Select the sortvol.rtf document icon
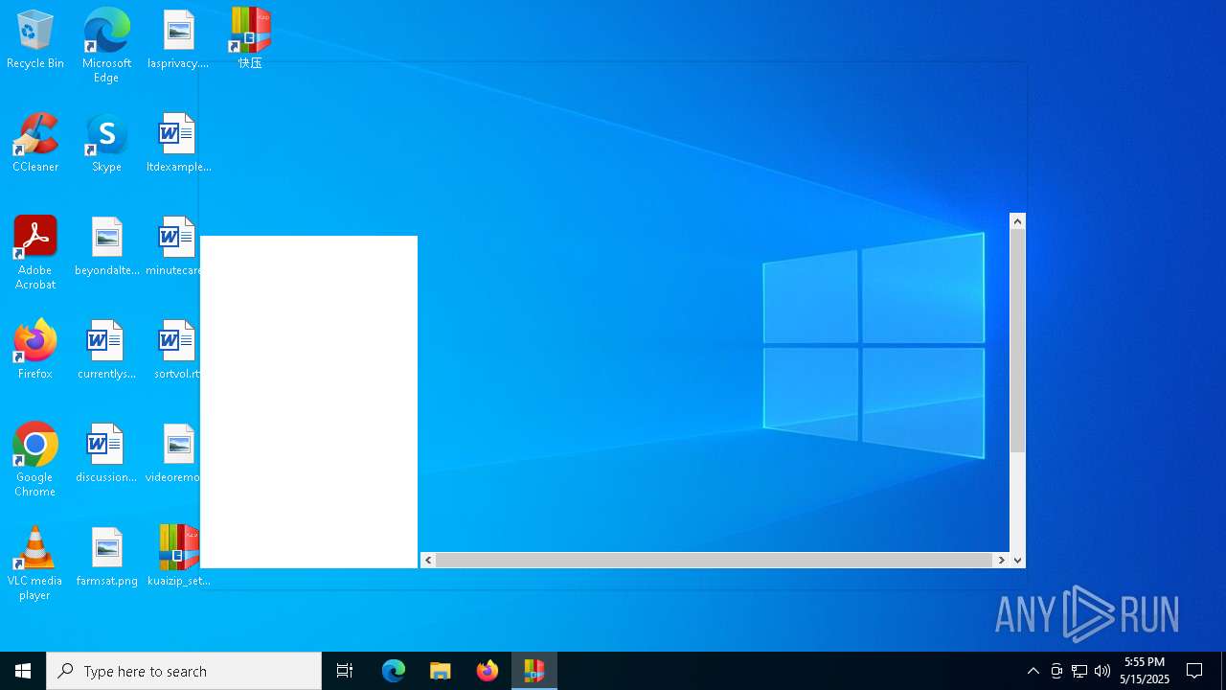Viewport: 1226px width, 690px height. (x=176, y=349)
